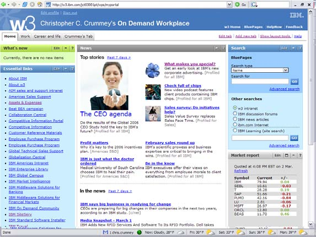
Task: Click the blue flower story thumbnail
Action: [153, 71]
